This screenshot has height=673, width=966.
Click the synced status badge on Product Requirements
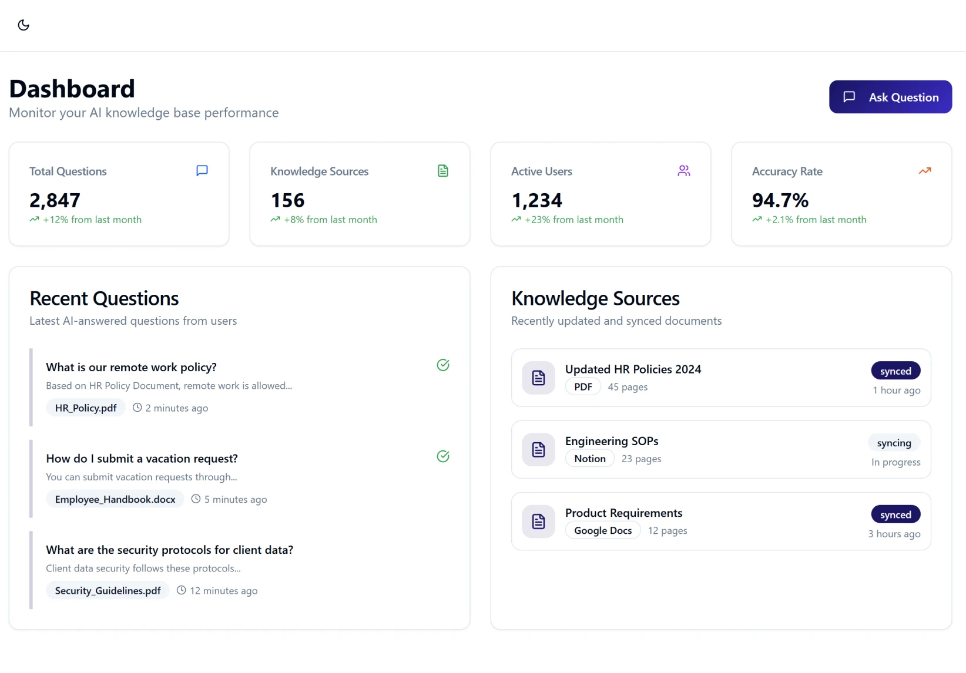point(895,514)
